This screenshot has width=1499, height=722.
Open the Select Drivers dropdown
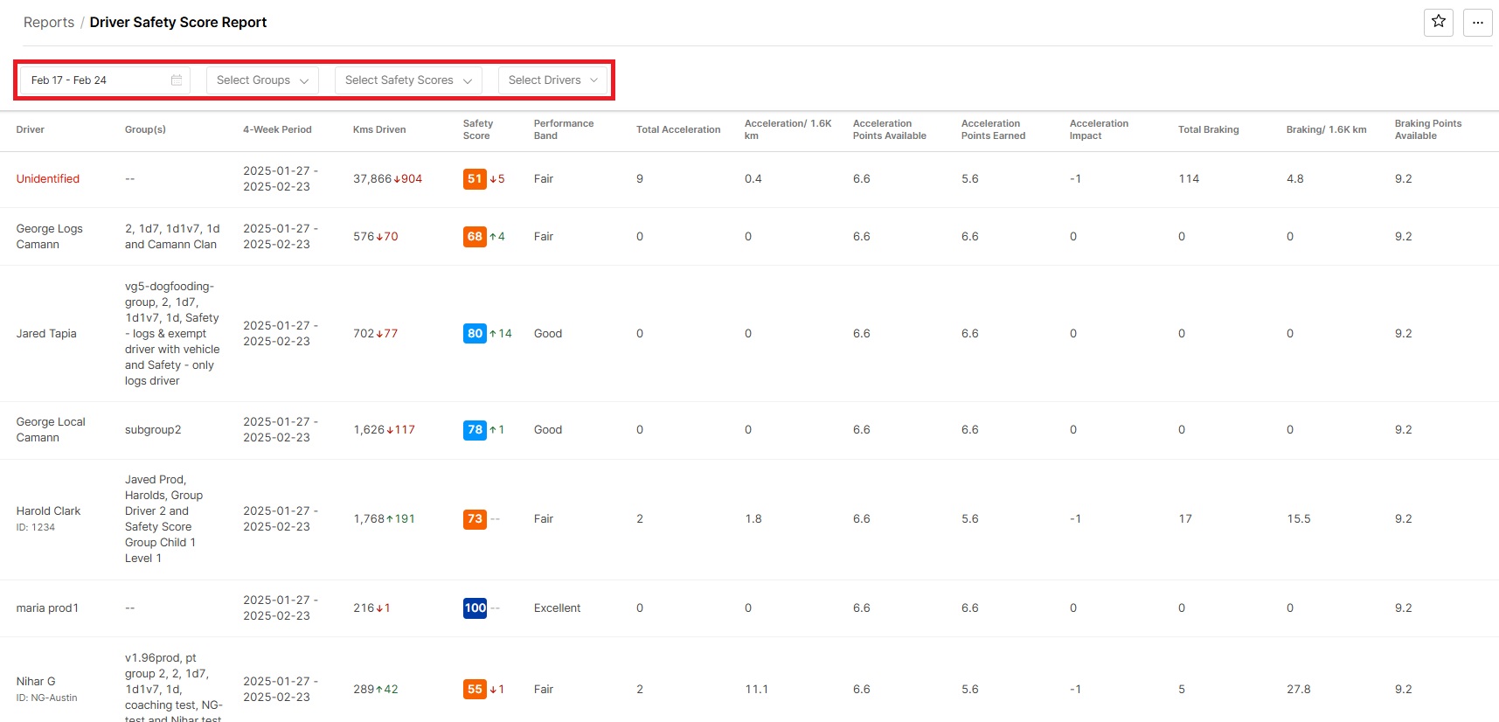coord(552,80)
